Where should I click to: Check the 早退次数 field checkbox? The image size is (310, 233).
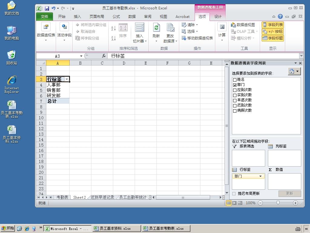pyautogui.click(x=235, y=100)
